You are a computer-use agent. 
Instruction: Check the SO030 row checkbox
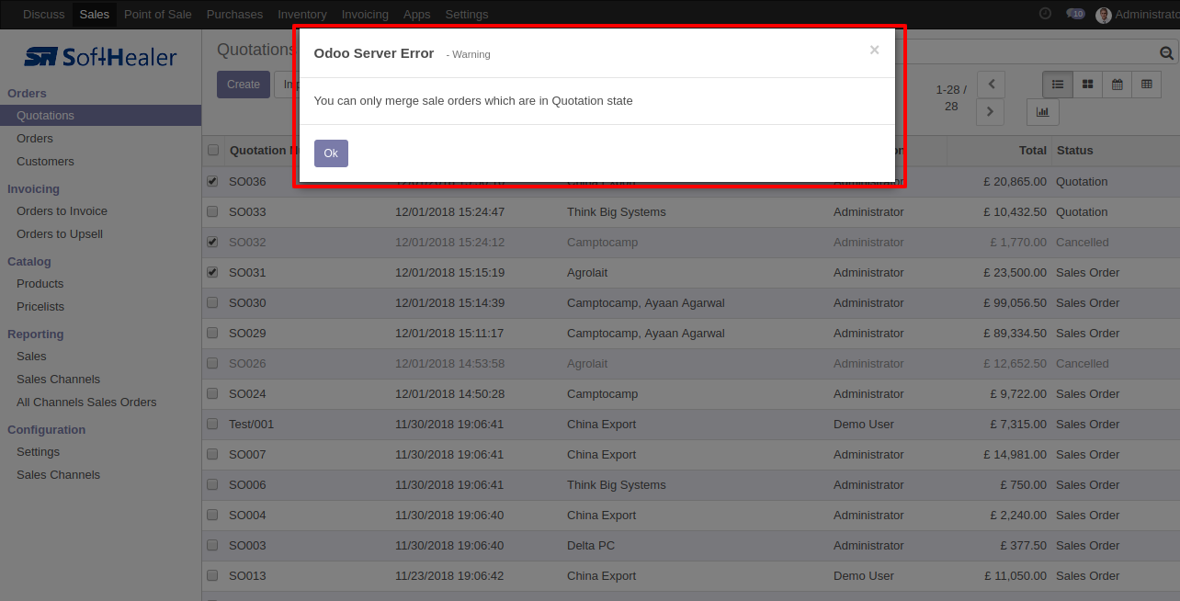coord(212,302)
